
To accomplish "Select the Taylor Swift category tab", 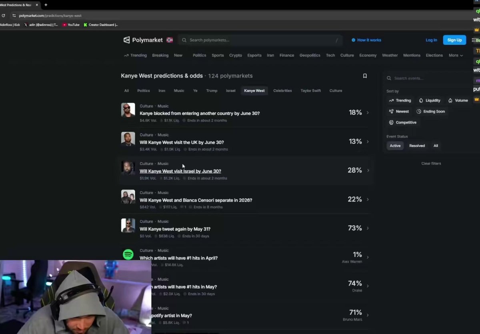I will pos(311,91).
